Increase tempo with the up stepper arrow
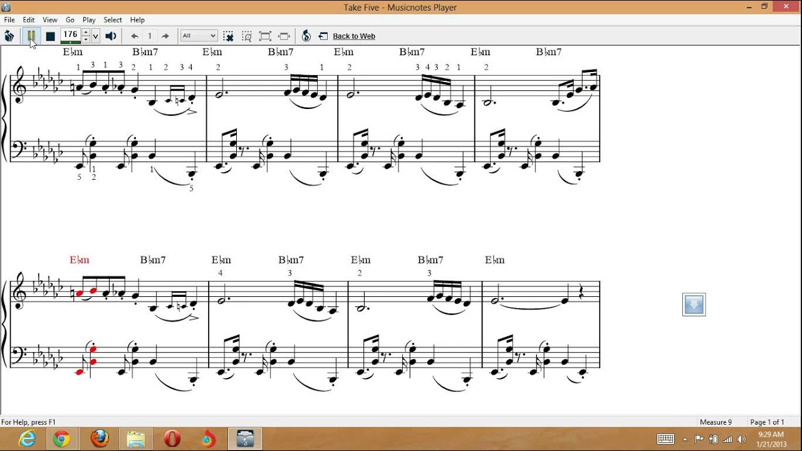 click(x=86, y=32)
